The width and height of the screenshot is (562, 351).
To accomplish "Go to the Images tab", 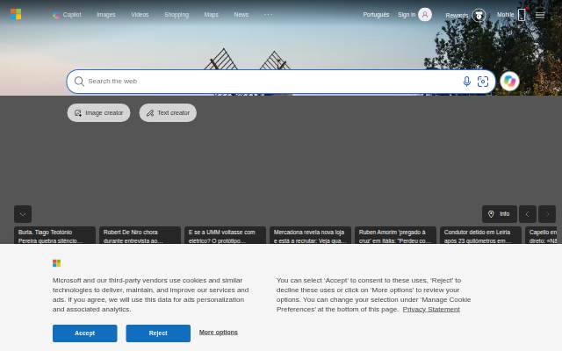I will pos(106,15).
